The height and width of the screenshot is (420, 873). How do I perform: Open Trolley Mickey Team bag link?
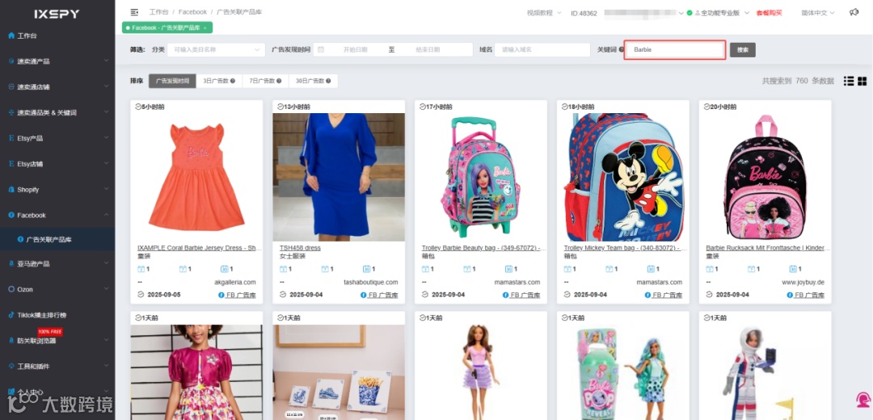[x=626, y=248]
